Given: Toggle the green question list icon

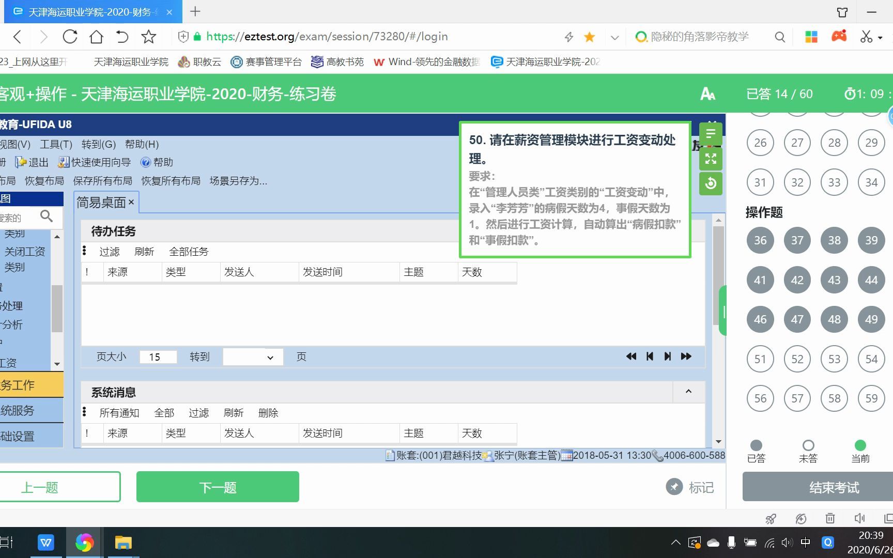Looking at the screenshot, I should 711,134.
